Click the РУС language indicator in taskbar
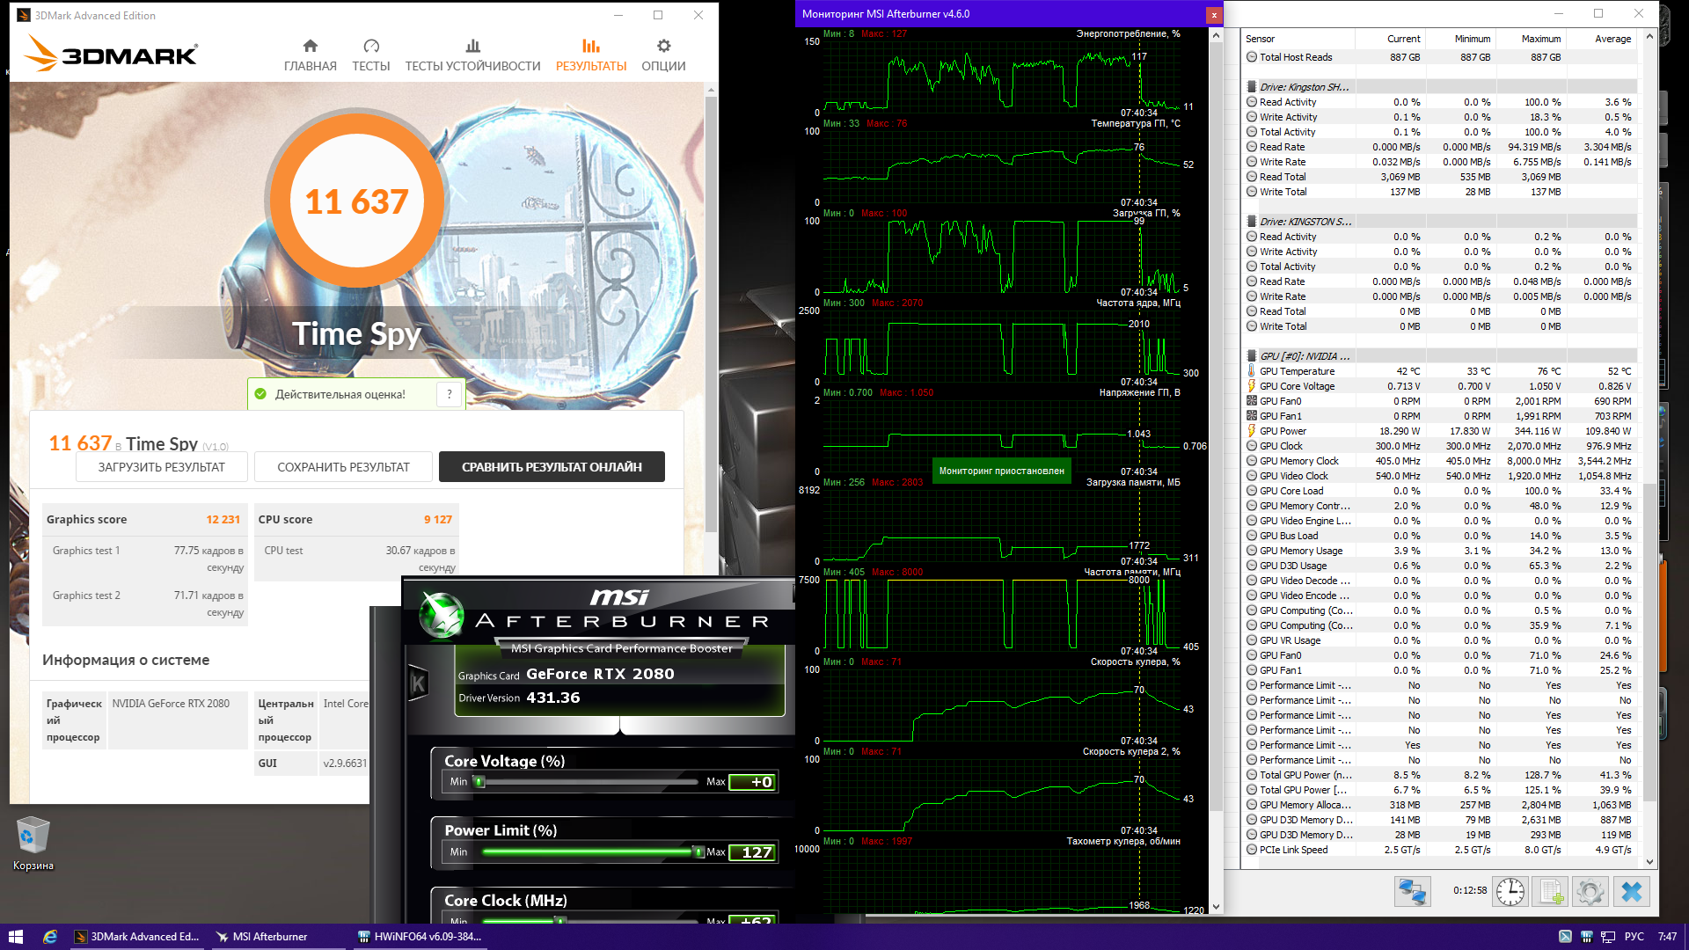1689x950 pixels. pyautogui.click(x=1634, y=937)
